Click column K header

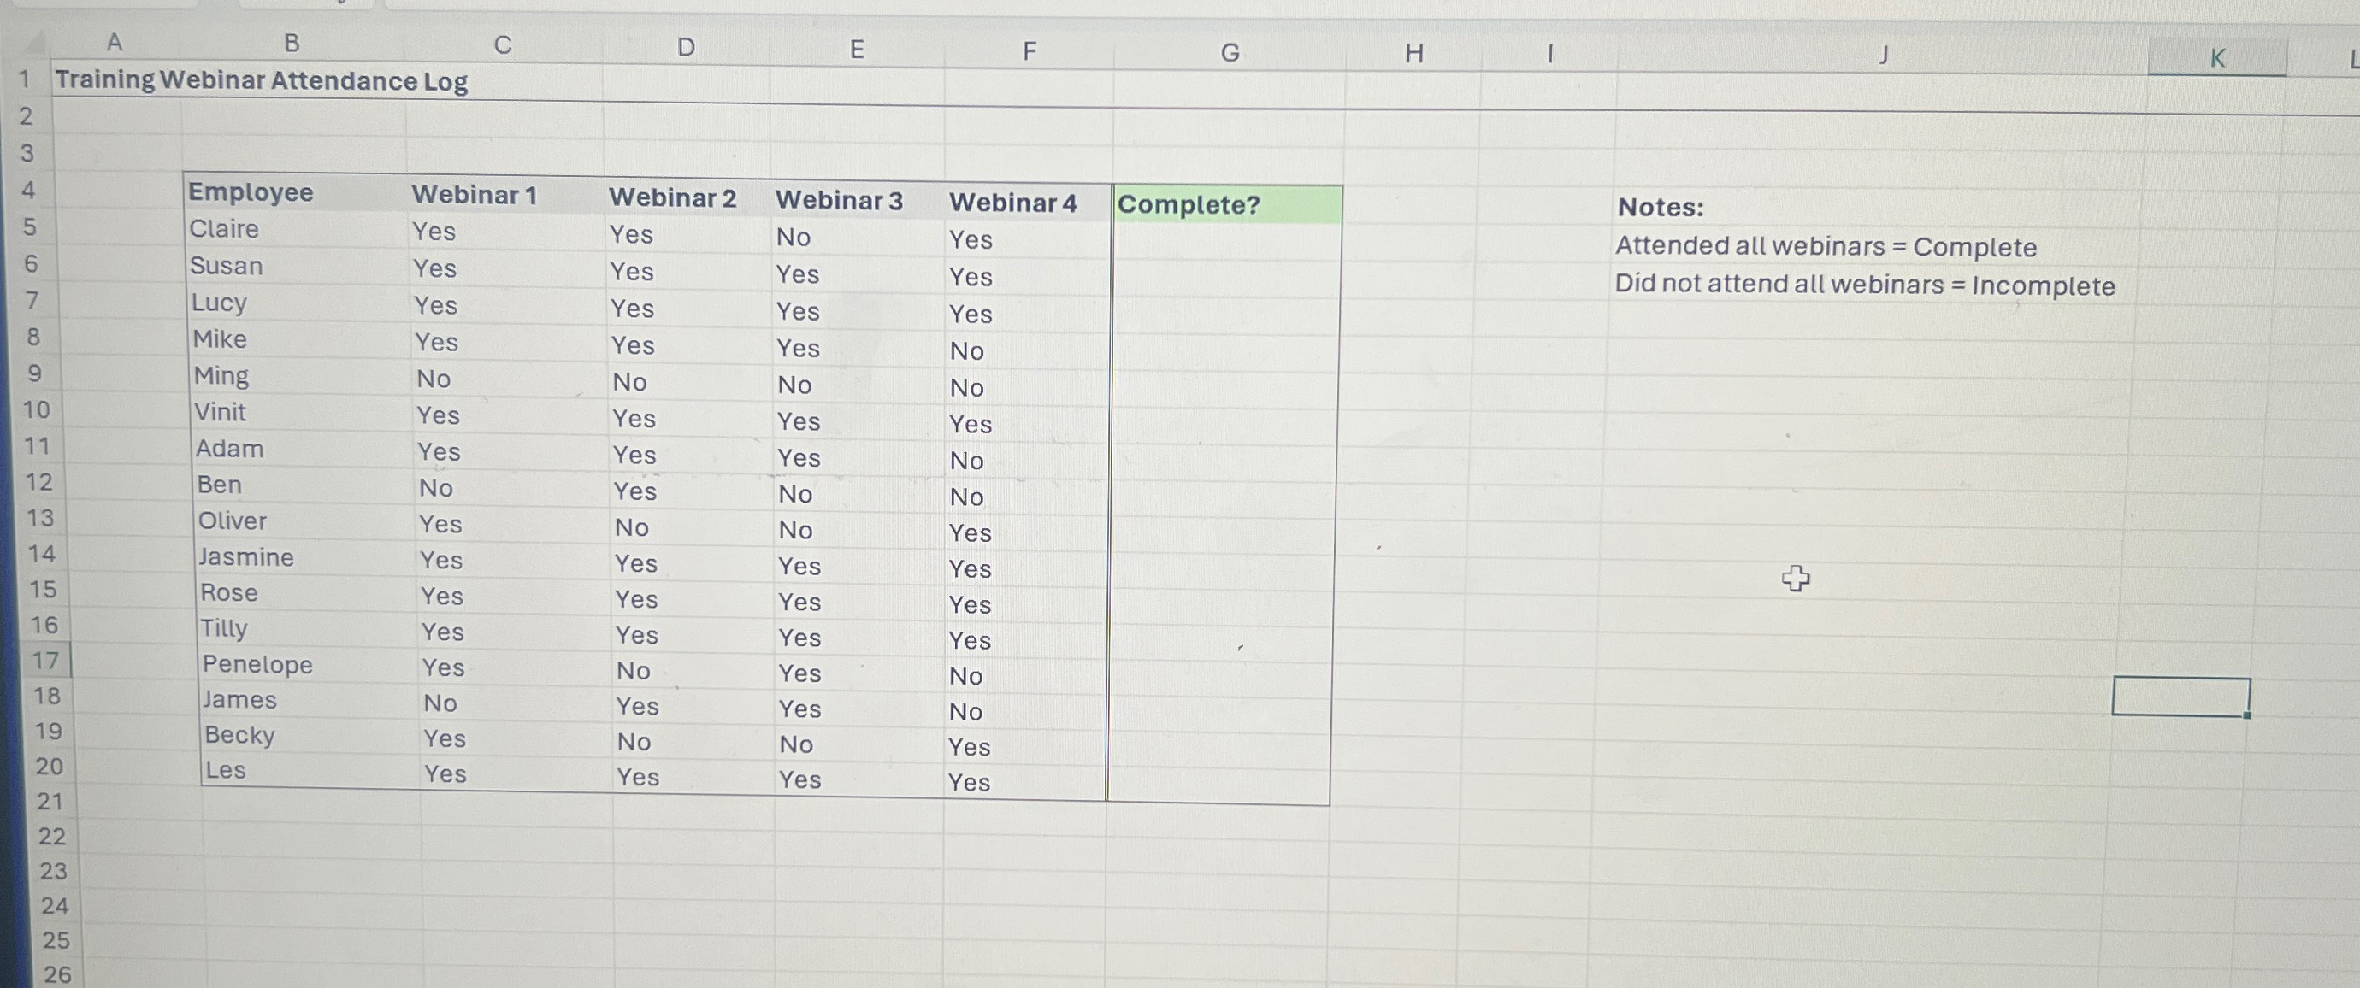2216,59
